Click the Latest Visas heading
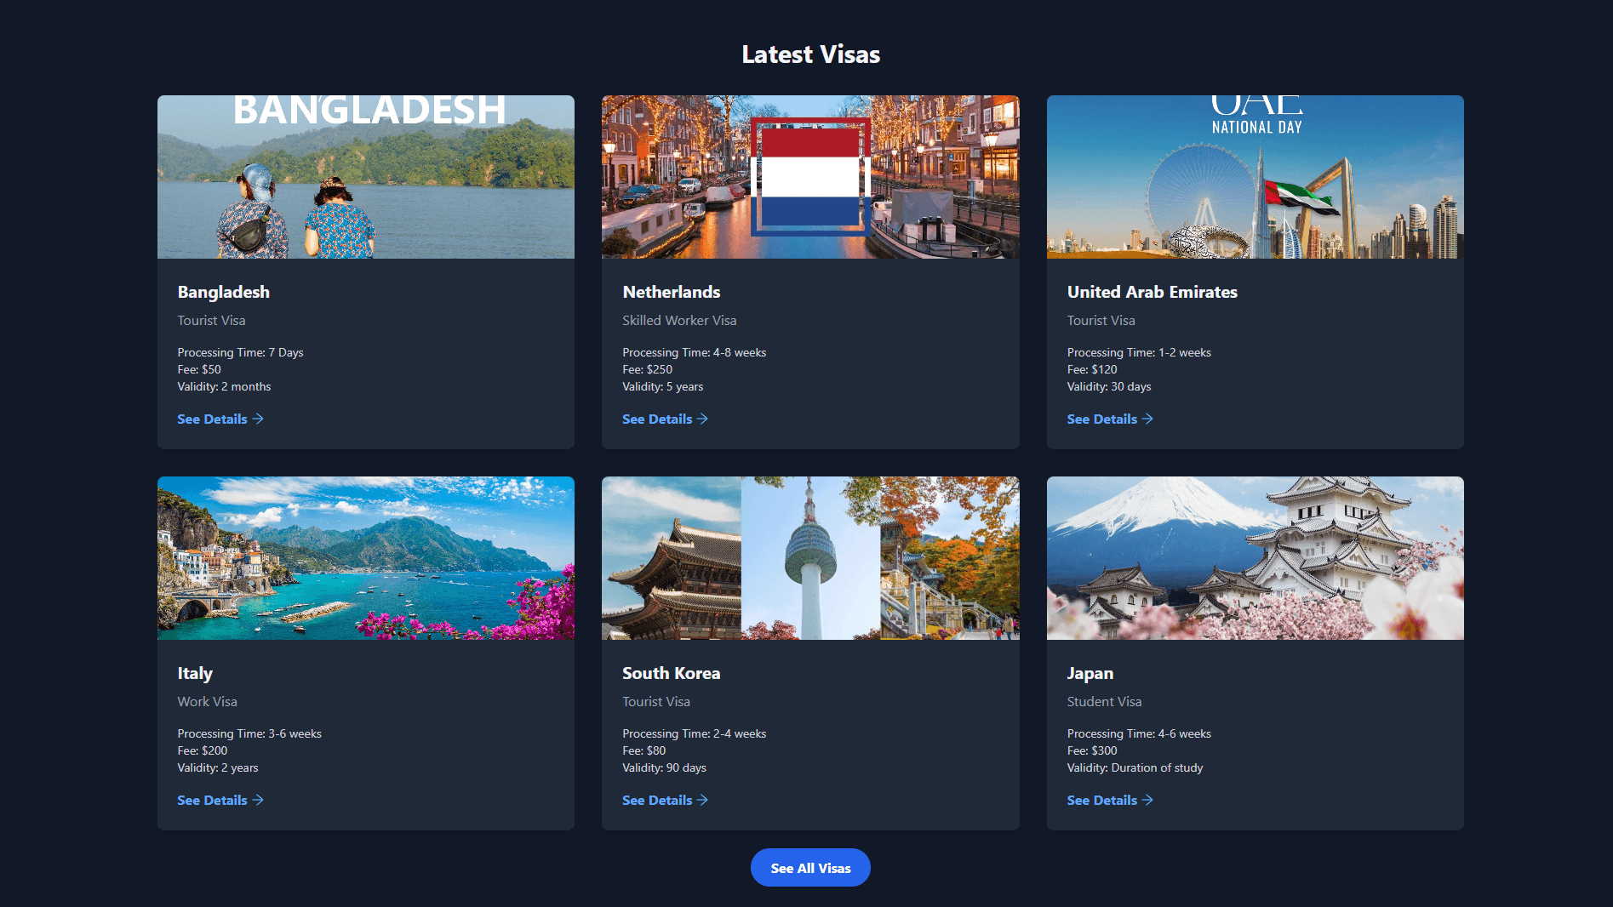Viewport: 1613px width, 907px height. click(809, 54)
